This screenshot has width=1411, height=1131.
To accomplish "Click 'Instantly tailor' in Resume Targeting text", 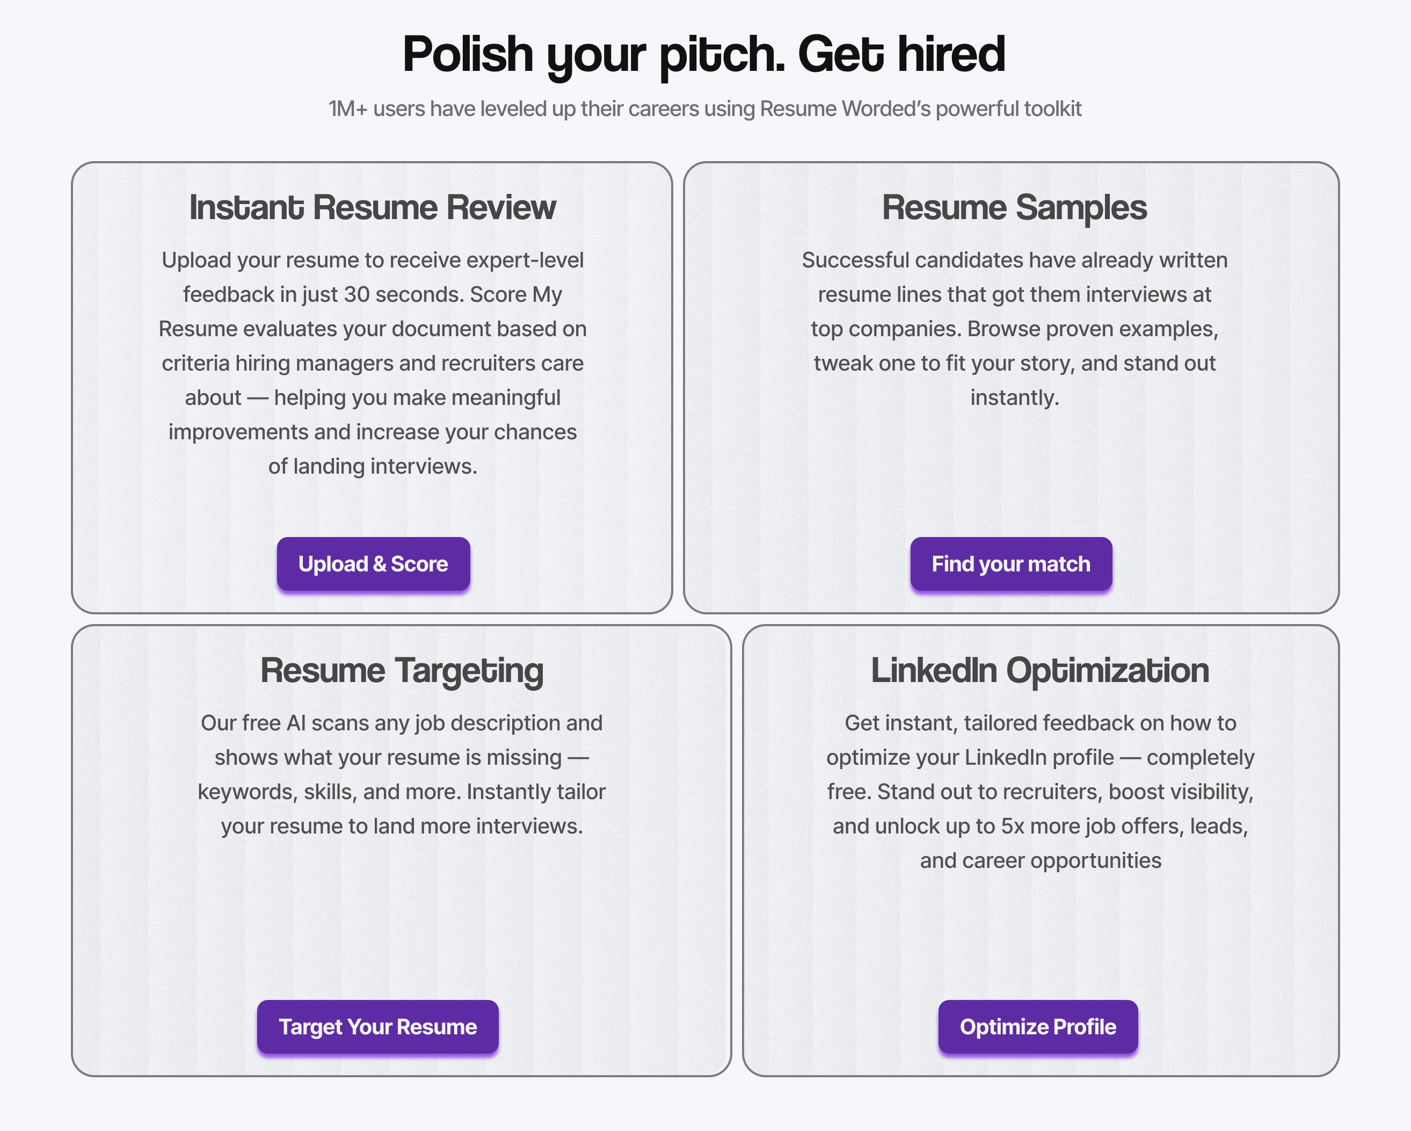I will (x=536, y=792).
